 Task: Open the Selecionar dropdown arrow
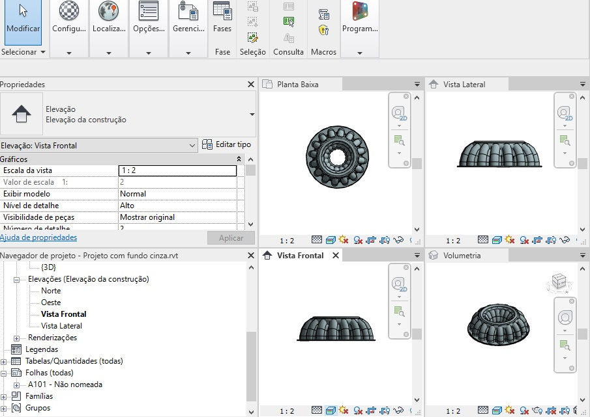coord(42,52)
